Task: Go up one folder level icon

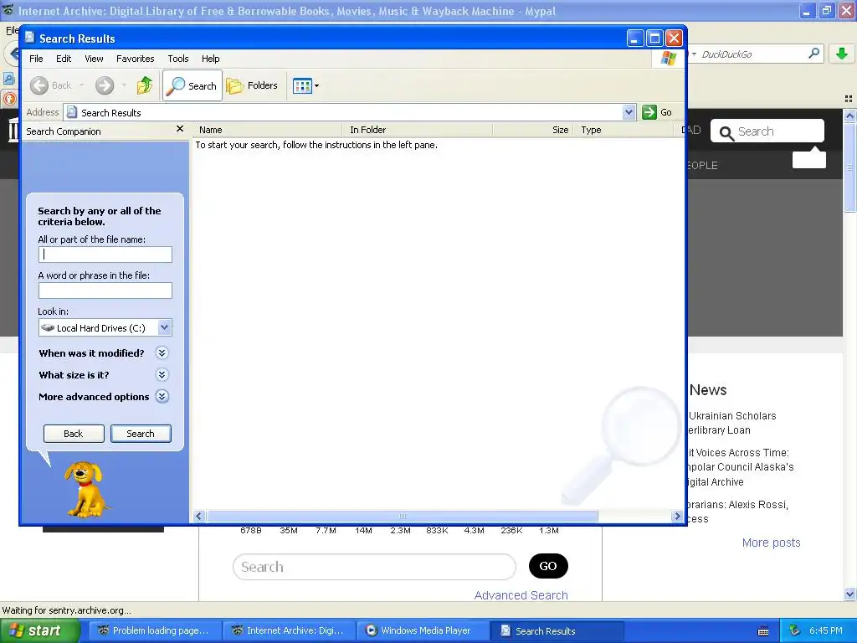Action: coord(145,85)
